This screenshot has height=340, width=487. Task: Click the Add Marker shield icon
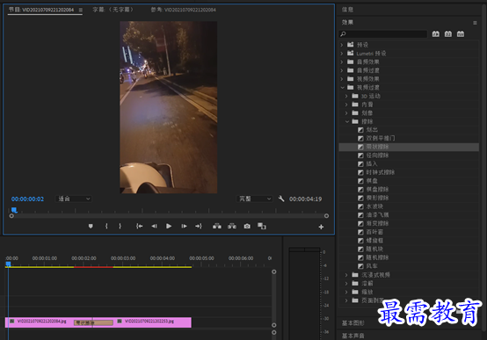coord(91,226)
